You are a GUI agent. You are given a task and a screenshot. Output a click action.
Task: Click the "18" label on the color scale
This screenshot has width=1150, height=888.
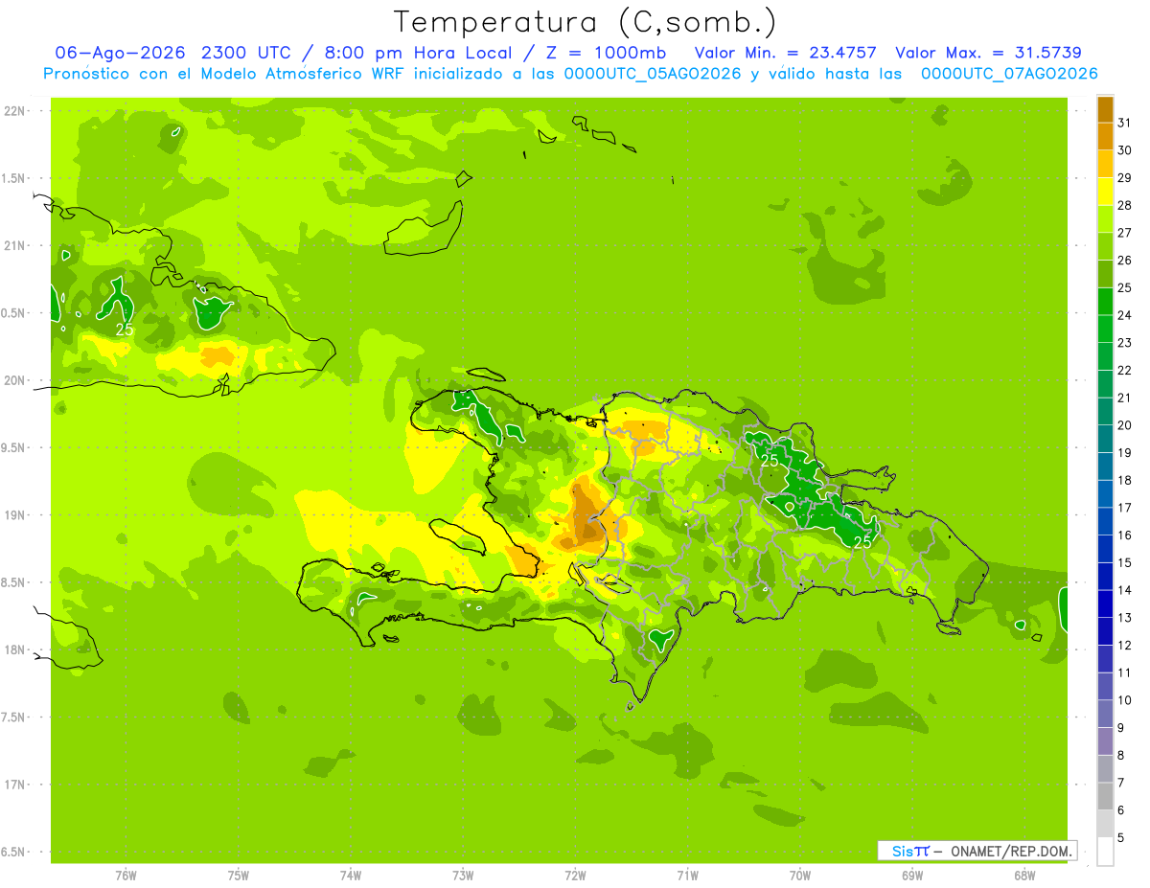(1124, 480)
